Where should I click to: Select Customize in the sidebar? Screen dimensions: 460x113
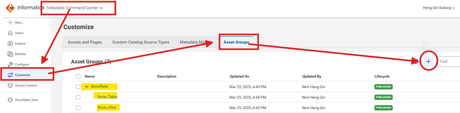click(x=19, y=75)
